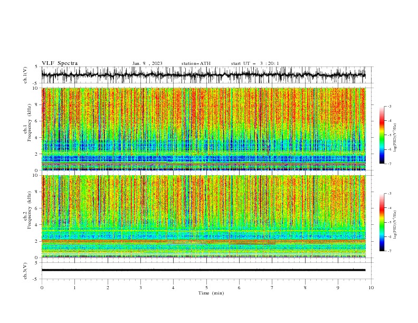Image resolution: width=418 pixels, height=323 pixels.
Task: Click tick "10" on the Time axis
Action: coord(371,288)
